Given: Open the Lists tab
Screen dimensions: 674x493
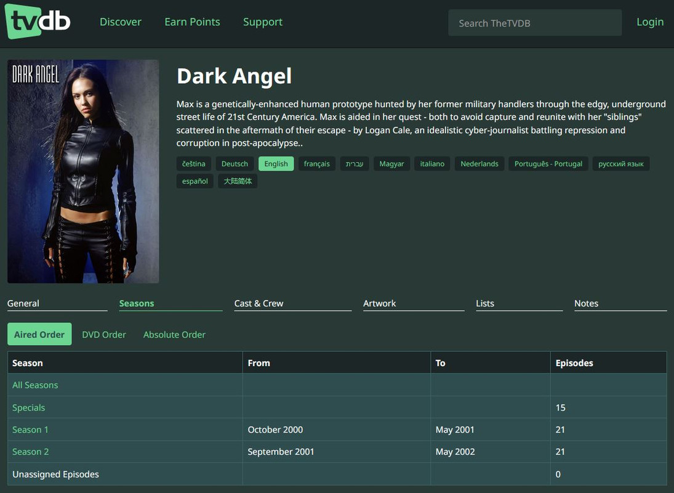Looking at the screenshot, I should (520, 303).
